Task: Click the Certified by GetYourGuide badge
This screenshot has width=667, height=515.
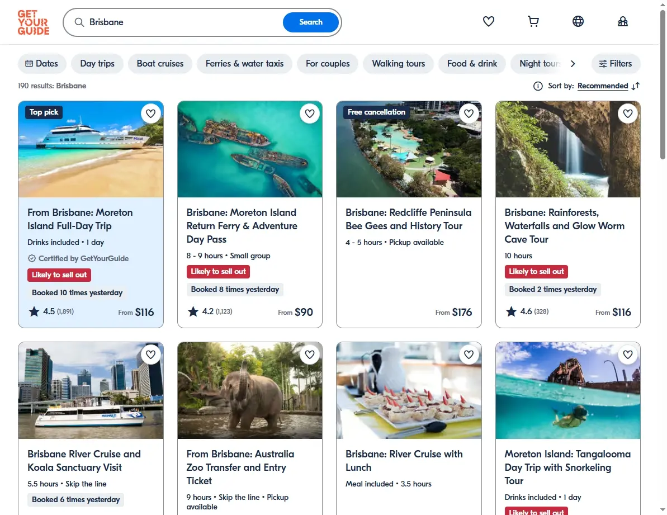Action: 78,258
